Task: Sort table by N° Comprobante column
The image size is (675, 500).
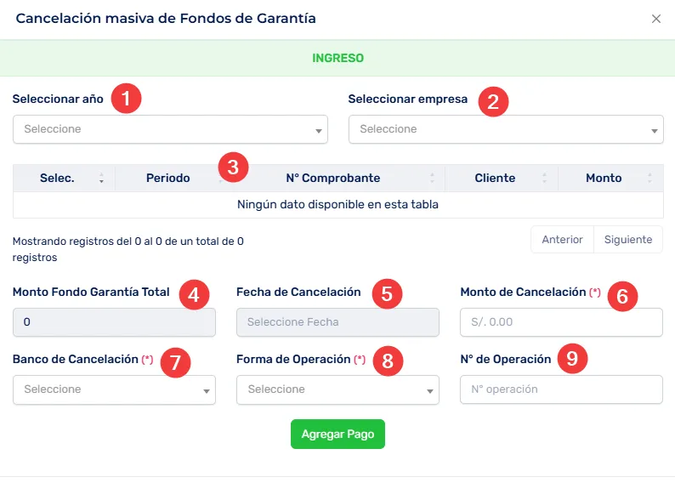Action: tap(333, 179)
